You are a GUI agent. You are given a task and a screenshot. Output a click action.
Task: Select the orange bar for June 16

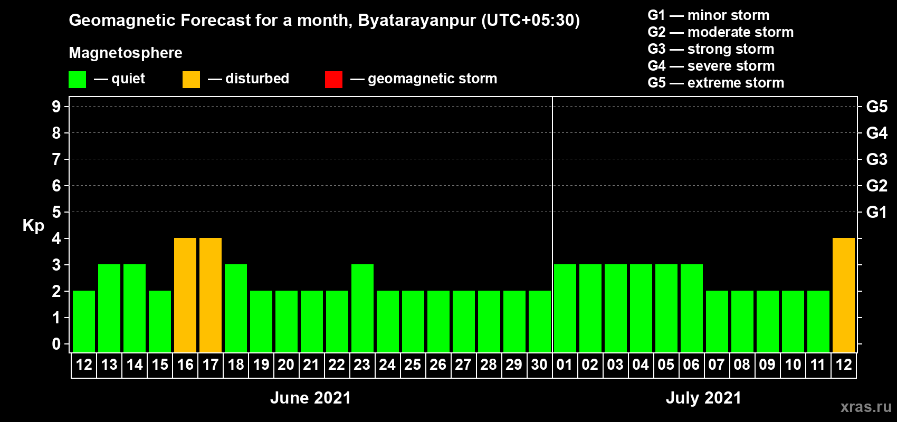[x=185, y=295]
